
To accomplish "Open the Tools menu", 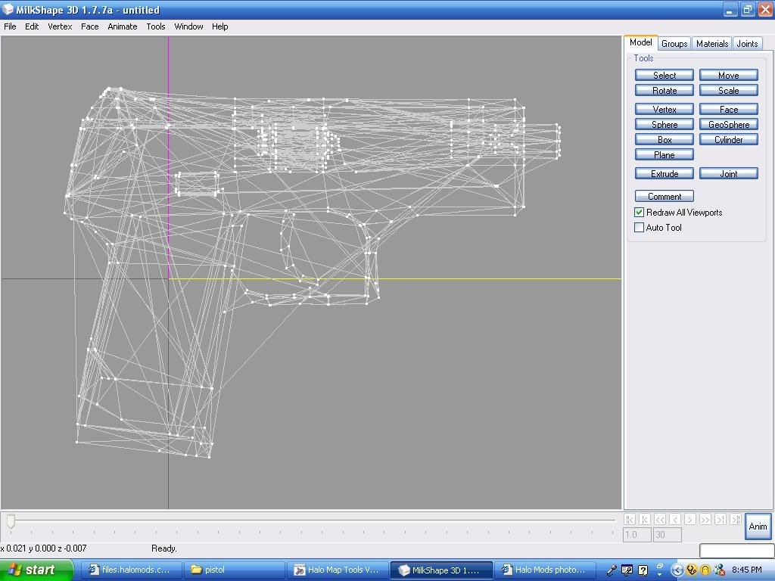I will [156, 26].
